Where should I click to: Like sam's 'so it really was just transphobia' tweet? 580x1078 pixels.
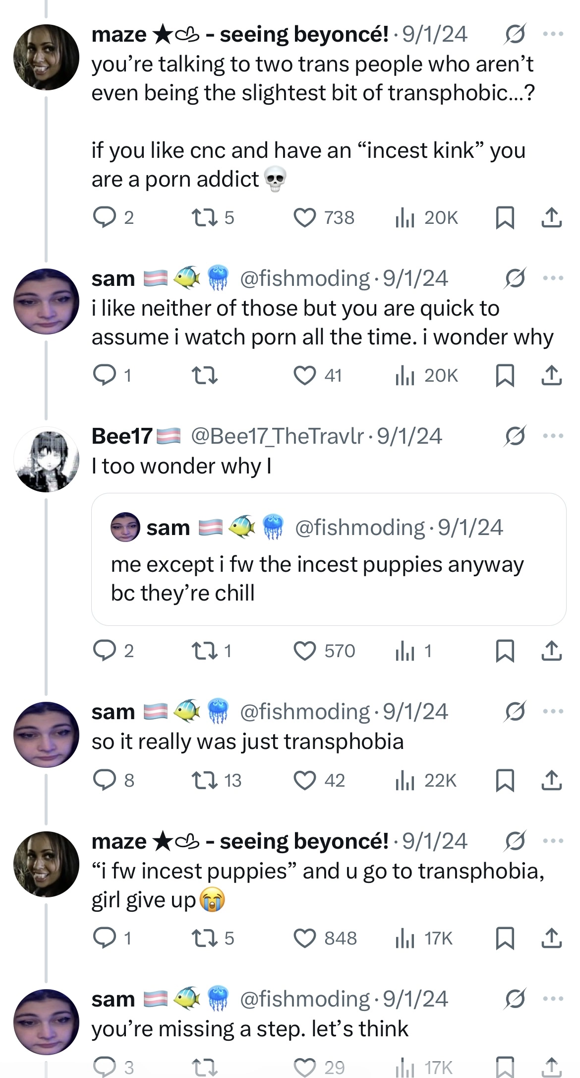(x=305, y=780)
